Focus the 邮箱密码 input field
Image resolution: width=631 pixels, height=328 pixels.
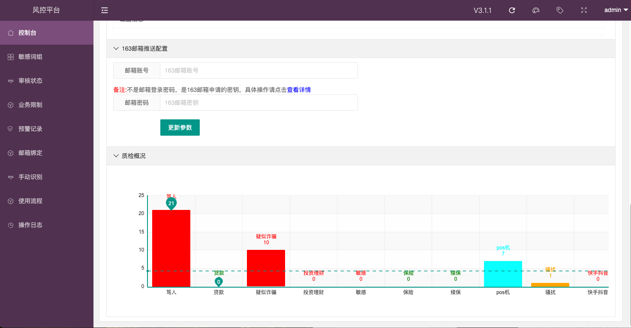pos(258,103)
